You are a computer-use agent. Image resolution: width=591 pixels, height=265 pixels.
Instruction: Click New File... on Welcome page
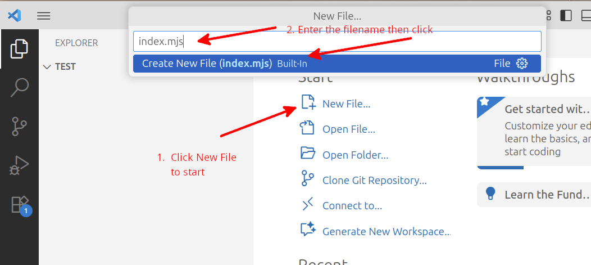346,104
